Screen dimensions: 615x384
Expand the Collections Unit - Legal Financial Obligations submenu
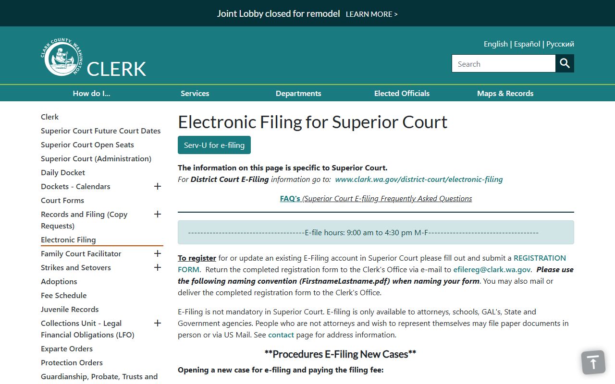click(157, 323)
